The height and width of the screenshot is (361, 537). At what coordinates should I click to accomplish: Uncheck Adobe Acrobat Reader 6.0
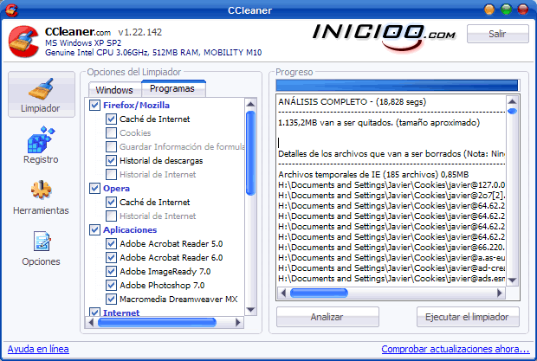tap(111, 257)
